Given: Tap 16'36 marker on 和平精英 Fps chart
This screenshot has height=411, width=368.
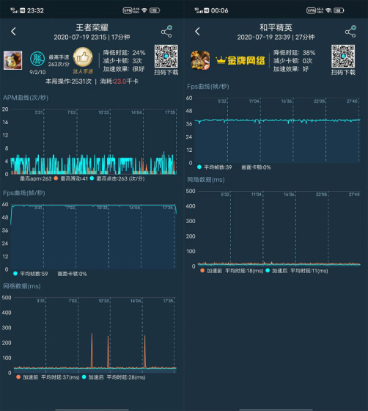Looking at the screenshot, I should click(x=287, y=101).
